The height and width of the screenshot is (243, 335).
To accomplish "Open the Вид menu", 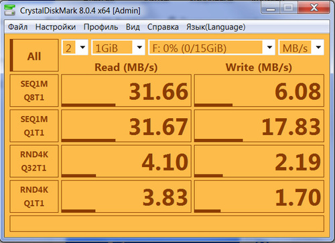I will pyautogui.click(x=133, y=27).
